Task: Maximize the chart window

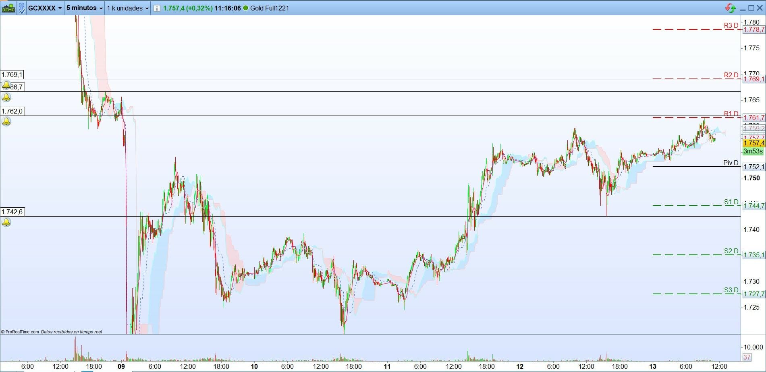Action: pyautogui.click(x=751, y=8)
